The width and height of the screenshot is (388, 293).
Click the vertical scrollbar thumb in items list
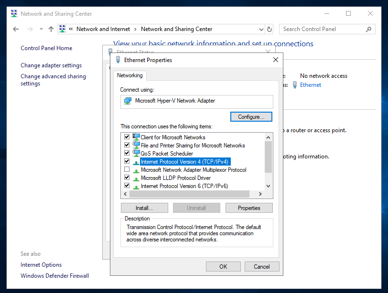point(268,157)
